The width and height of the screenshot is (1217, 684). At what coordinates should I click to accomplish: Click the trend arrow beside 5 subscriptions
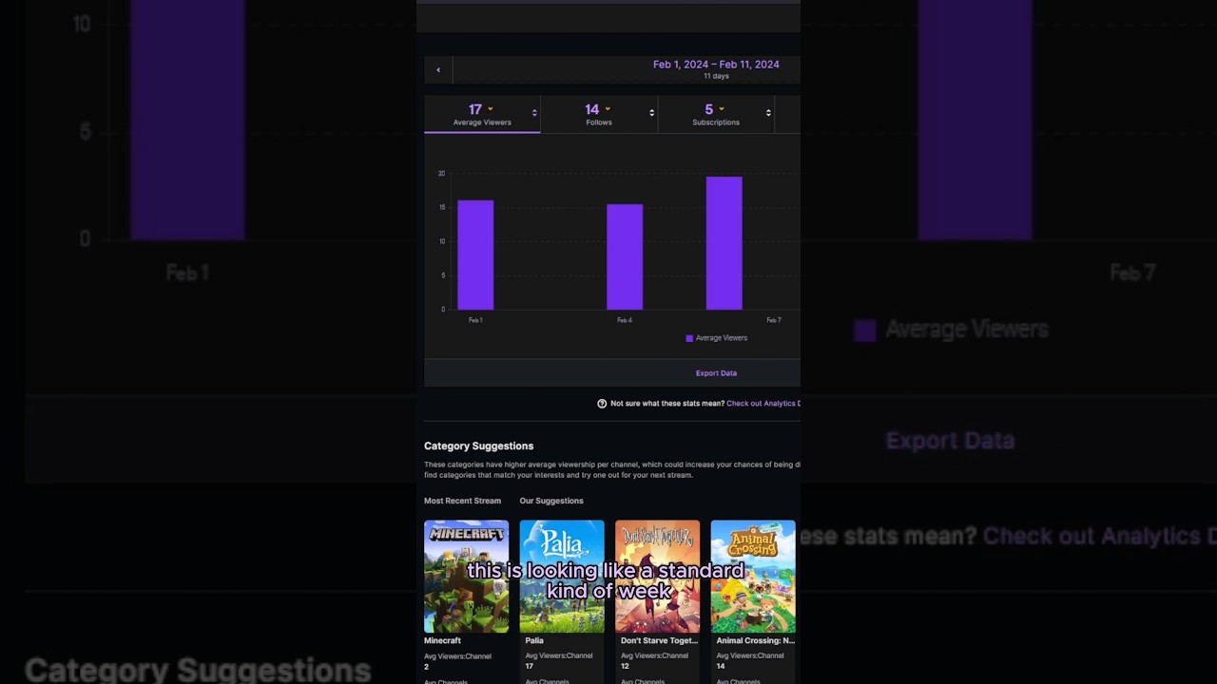tap(722, 109)
